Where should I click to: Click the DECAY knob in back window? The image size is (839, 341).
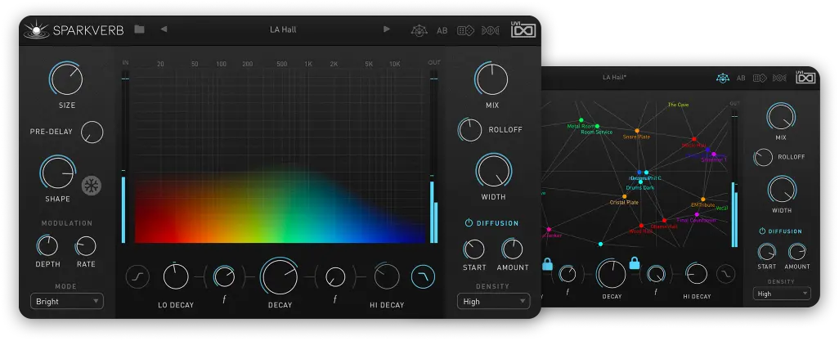pyautogui.click(x=611, y=274)
